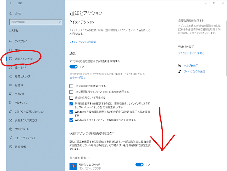Click the フィードバックの送信 link
This screenshot has height=171, width=227.
click(x=195, y=71)
